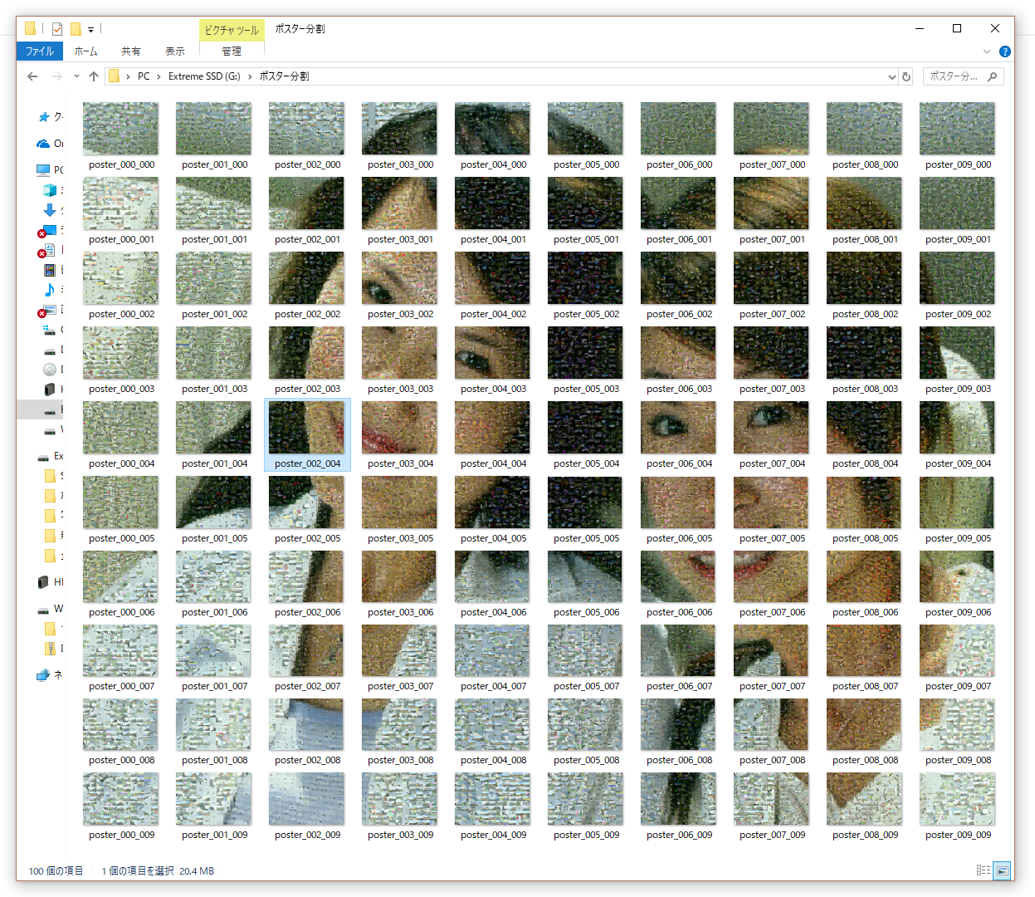The image size is (1035, 897).
Task: Click the file name poster_004_001
Action: [x=493, y=239]
